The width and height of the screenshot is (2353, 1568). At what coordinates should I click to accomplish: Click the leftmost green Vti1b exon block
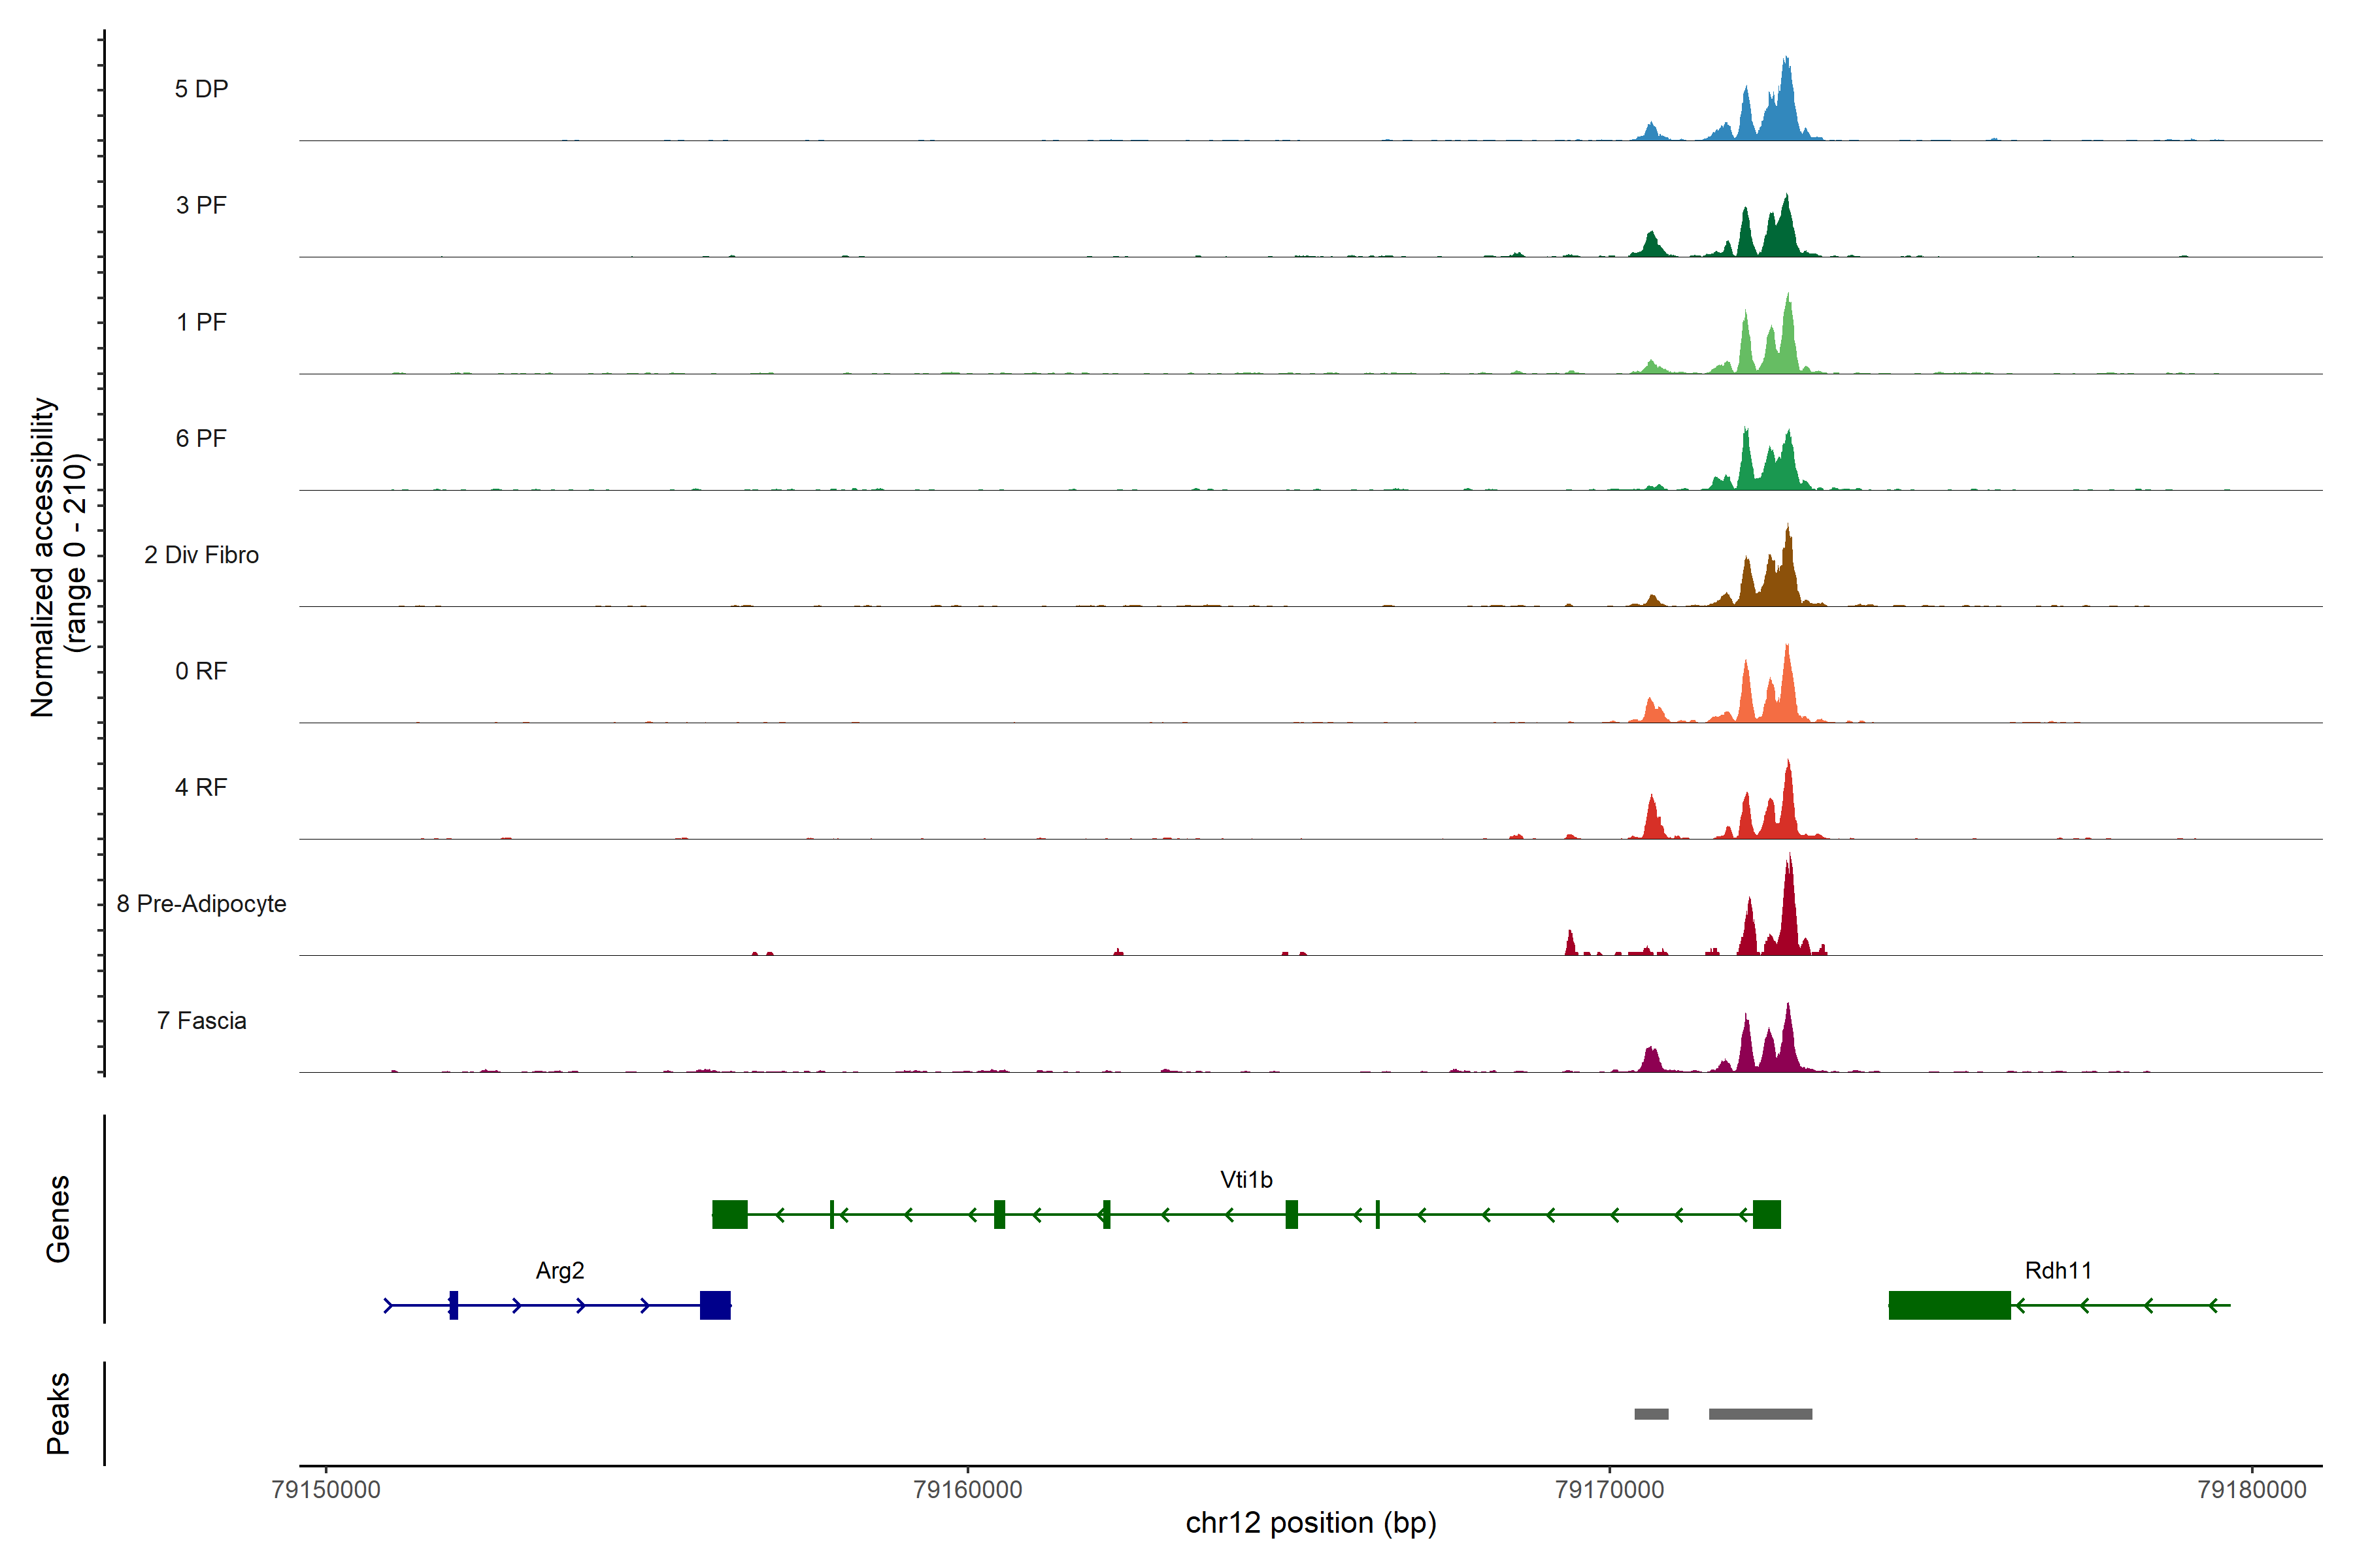[x=729, y=1214]
